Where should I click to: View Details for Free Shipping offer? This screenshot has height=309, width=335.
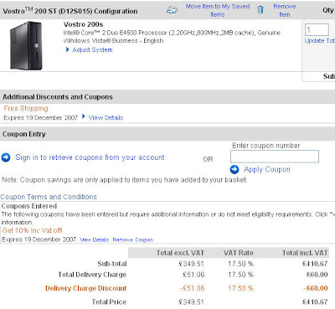[x=106, y=118]
